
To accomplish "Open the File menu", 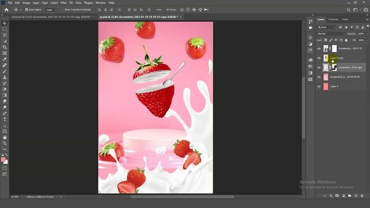I will (x=10, y=3).
